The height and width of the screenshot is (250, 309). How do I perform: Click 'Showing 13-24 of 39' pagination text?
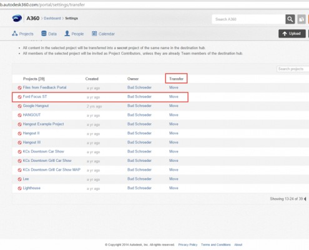tap(287, 199)
